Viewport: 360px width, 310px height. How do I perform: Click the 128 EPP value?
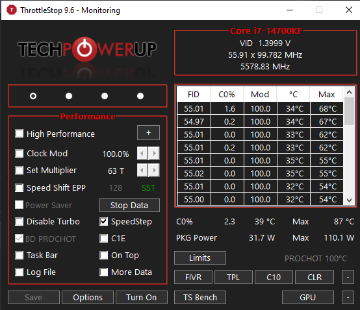pos(115,188)
